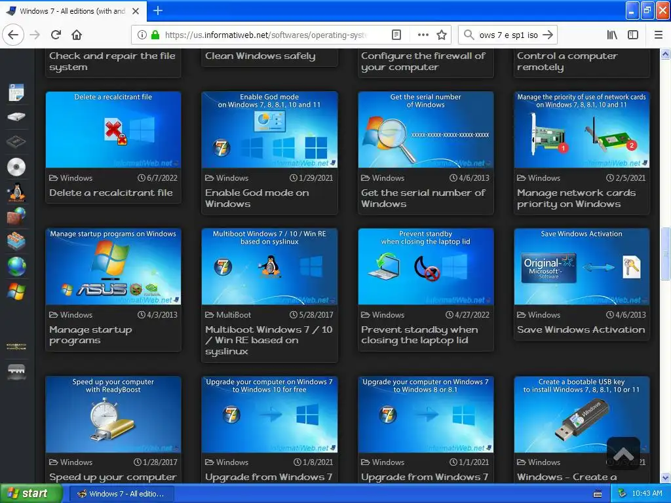Open the firewall brick-wall globe sidebar icon
671x503 pixels.
[16, 216]
